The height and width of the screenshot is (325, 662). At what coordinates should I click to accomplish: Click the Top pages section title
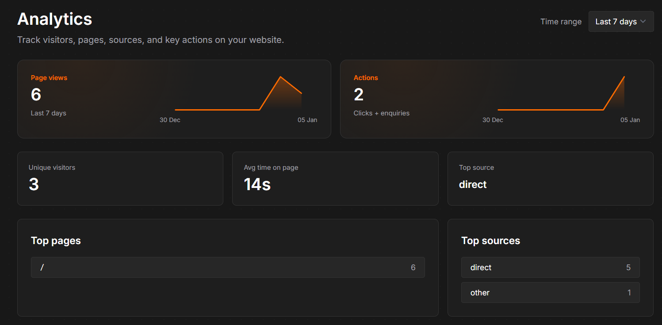[x=56, y=241]
